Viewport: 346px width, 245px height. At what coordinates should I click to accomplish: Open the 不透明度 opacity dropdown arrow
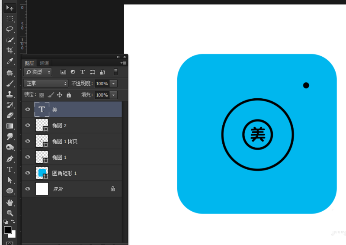pos(114,84)
